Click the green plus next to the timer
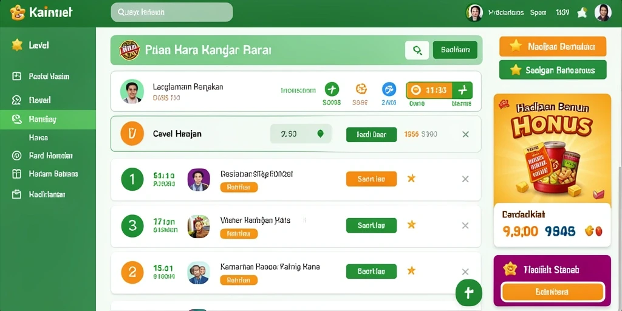Image resolution: width=622 pixels, height=311 pixels. tap(462, 91)
